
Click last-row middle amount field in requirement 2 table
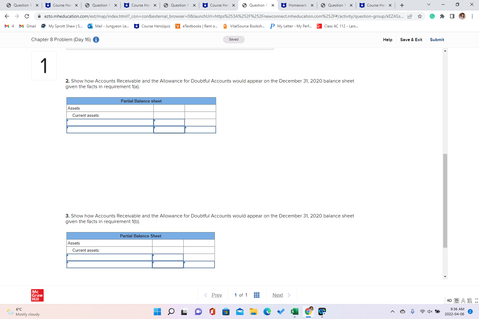pos(169,130)
